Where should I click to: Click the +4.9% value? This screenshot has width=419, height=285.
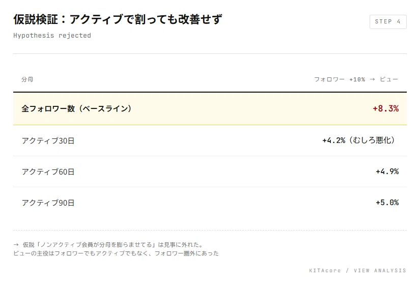[387, 172]
